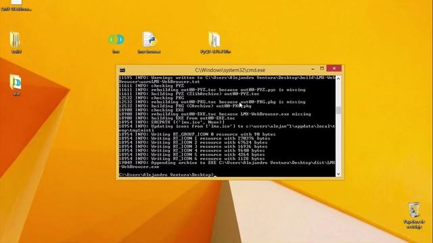Viewport: 433px width, 243px height.
Task: Click the 'SRCPATH' log line
Action: (x=172, y=122)
